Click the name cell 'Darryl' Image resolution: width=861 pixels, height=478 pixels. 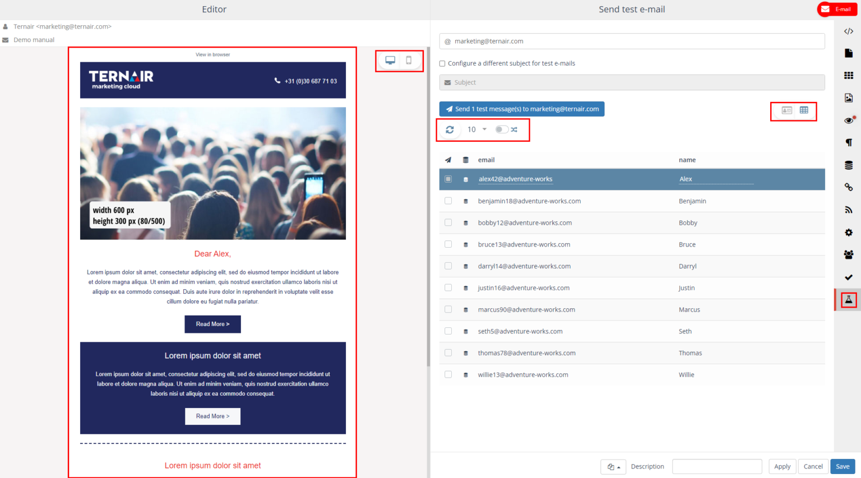[688, 267]
